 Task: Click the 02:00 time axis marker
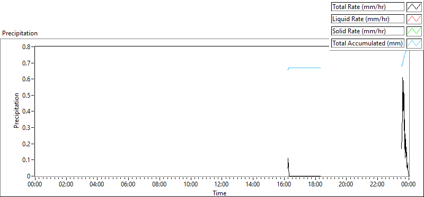coord(66,185)
